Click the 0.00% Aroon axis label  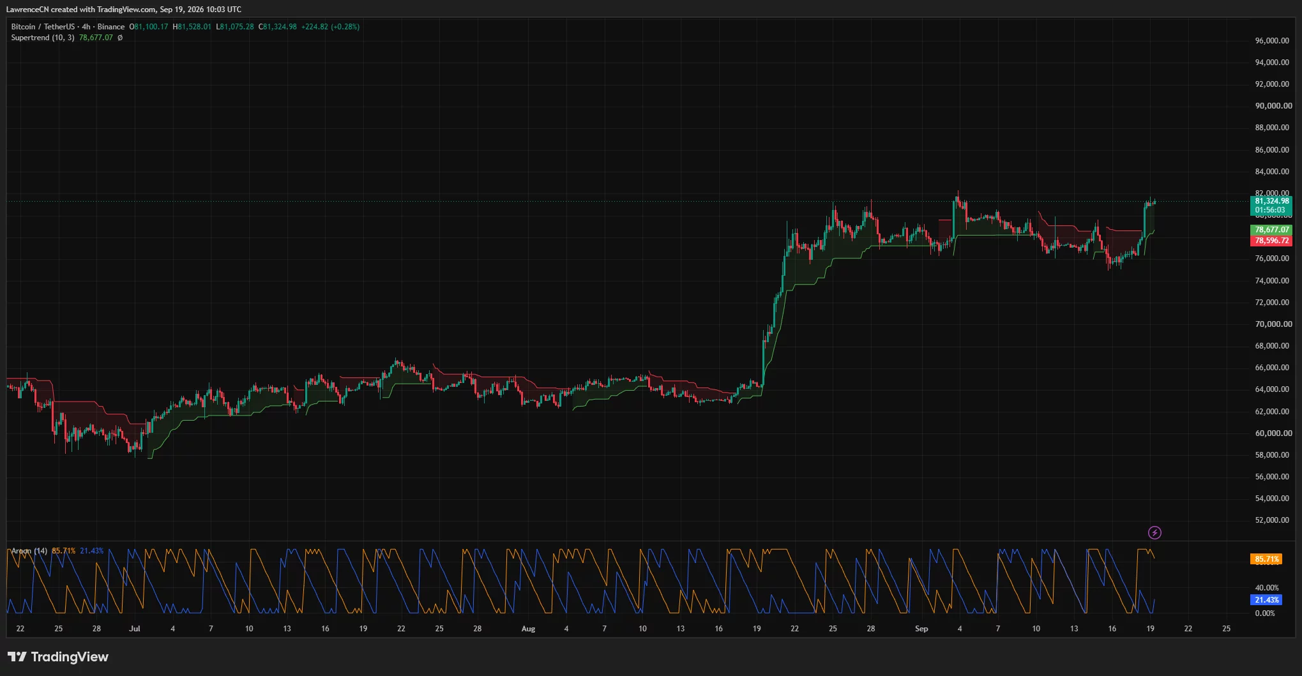pos(1265,613)
